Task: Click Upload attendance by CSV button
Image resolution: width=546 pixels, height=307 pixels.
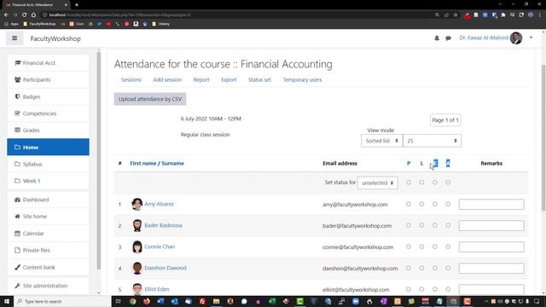Action: 150,99
